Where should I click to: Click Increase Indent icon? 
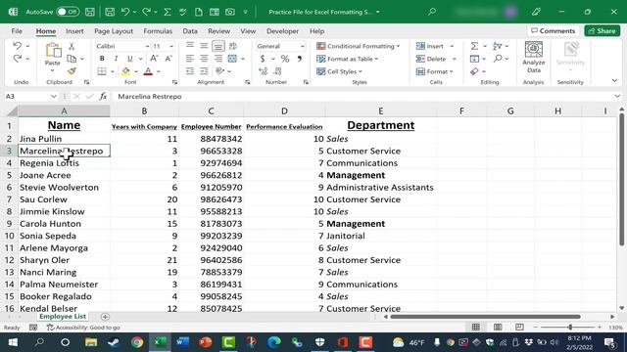(205, 71)
